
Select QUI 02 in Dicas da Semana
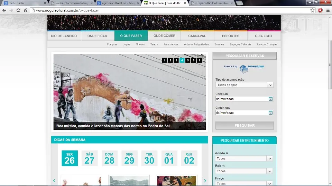189,158
